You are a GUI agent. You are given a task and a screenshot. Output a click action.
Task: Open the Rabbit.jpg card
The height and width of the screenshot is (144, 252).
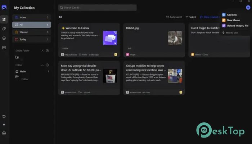coord(154,40)
